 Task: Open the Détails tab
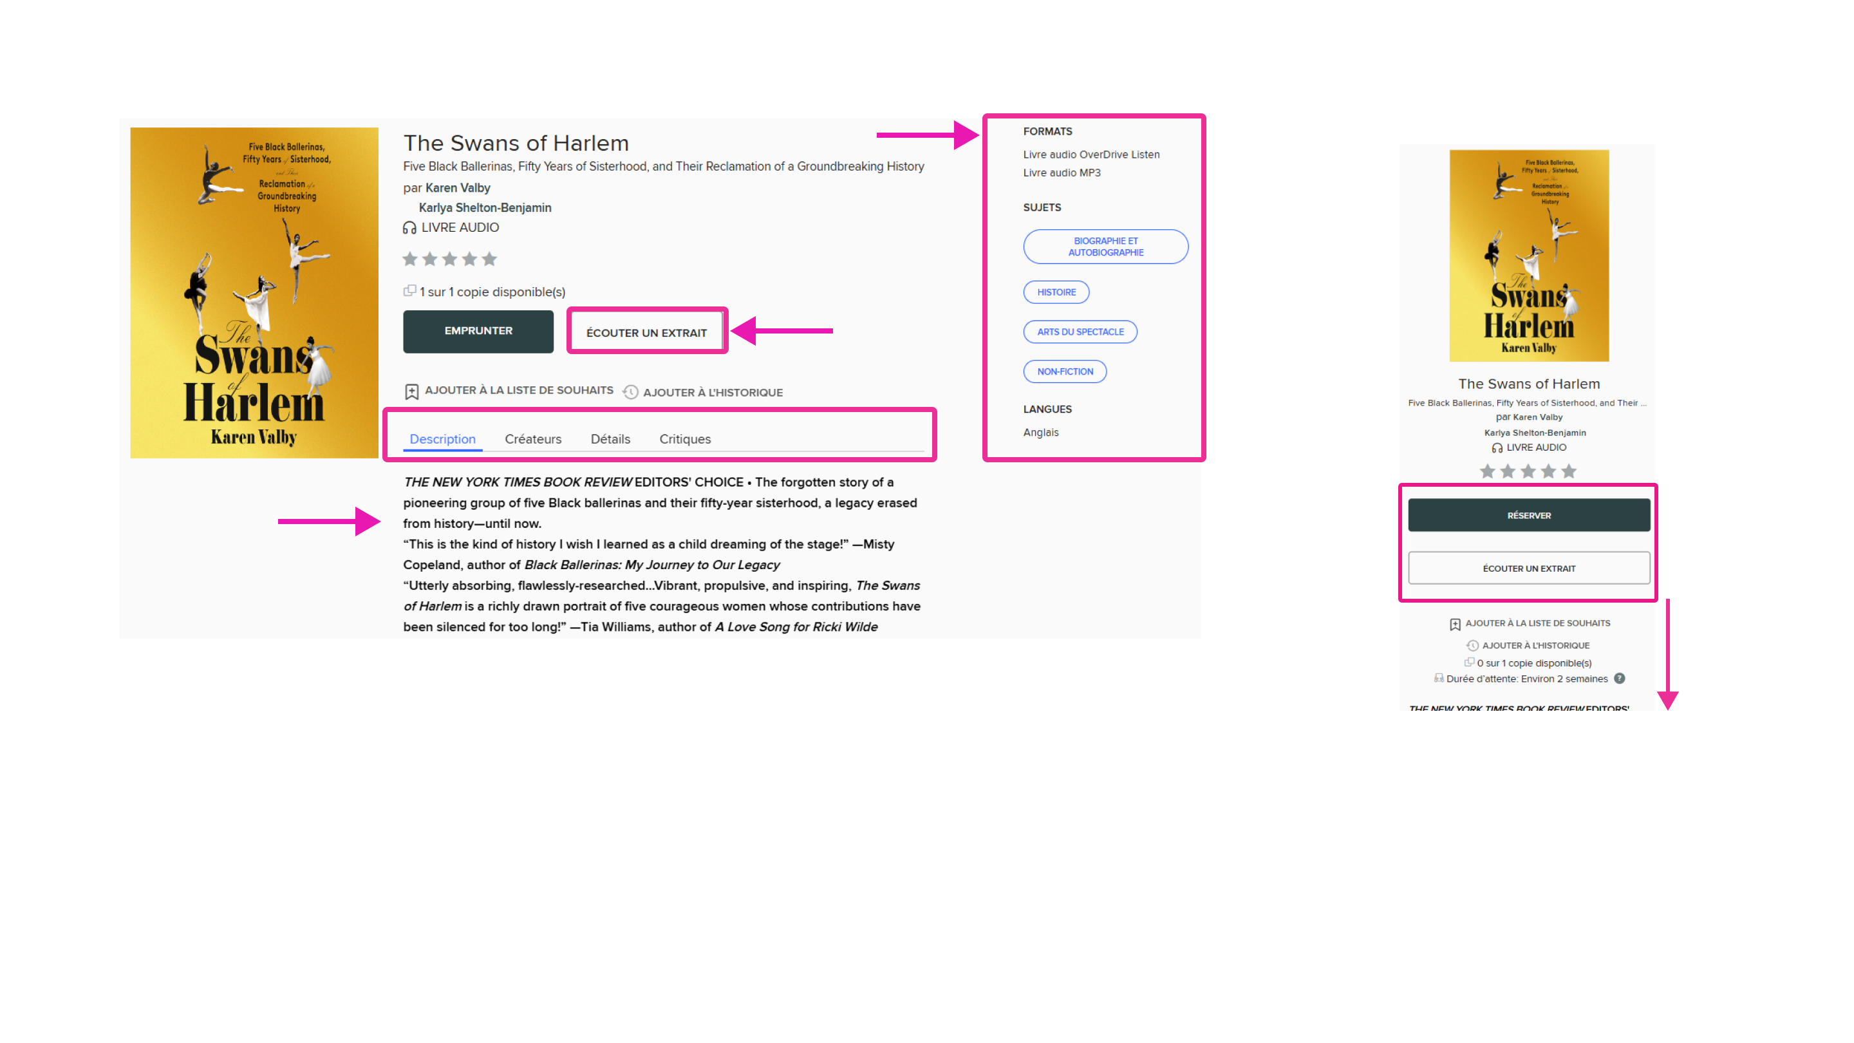pos(610,439)
